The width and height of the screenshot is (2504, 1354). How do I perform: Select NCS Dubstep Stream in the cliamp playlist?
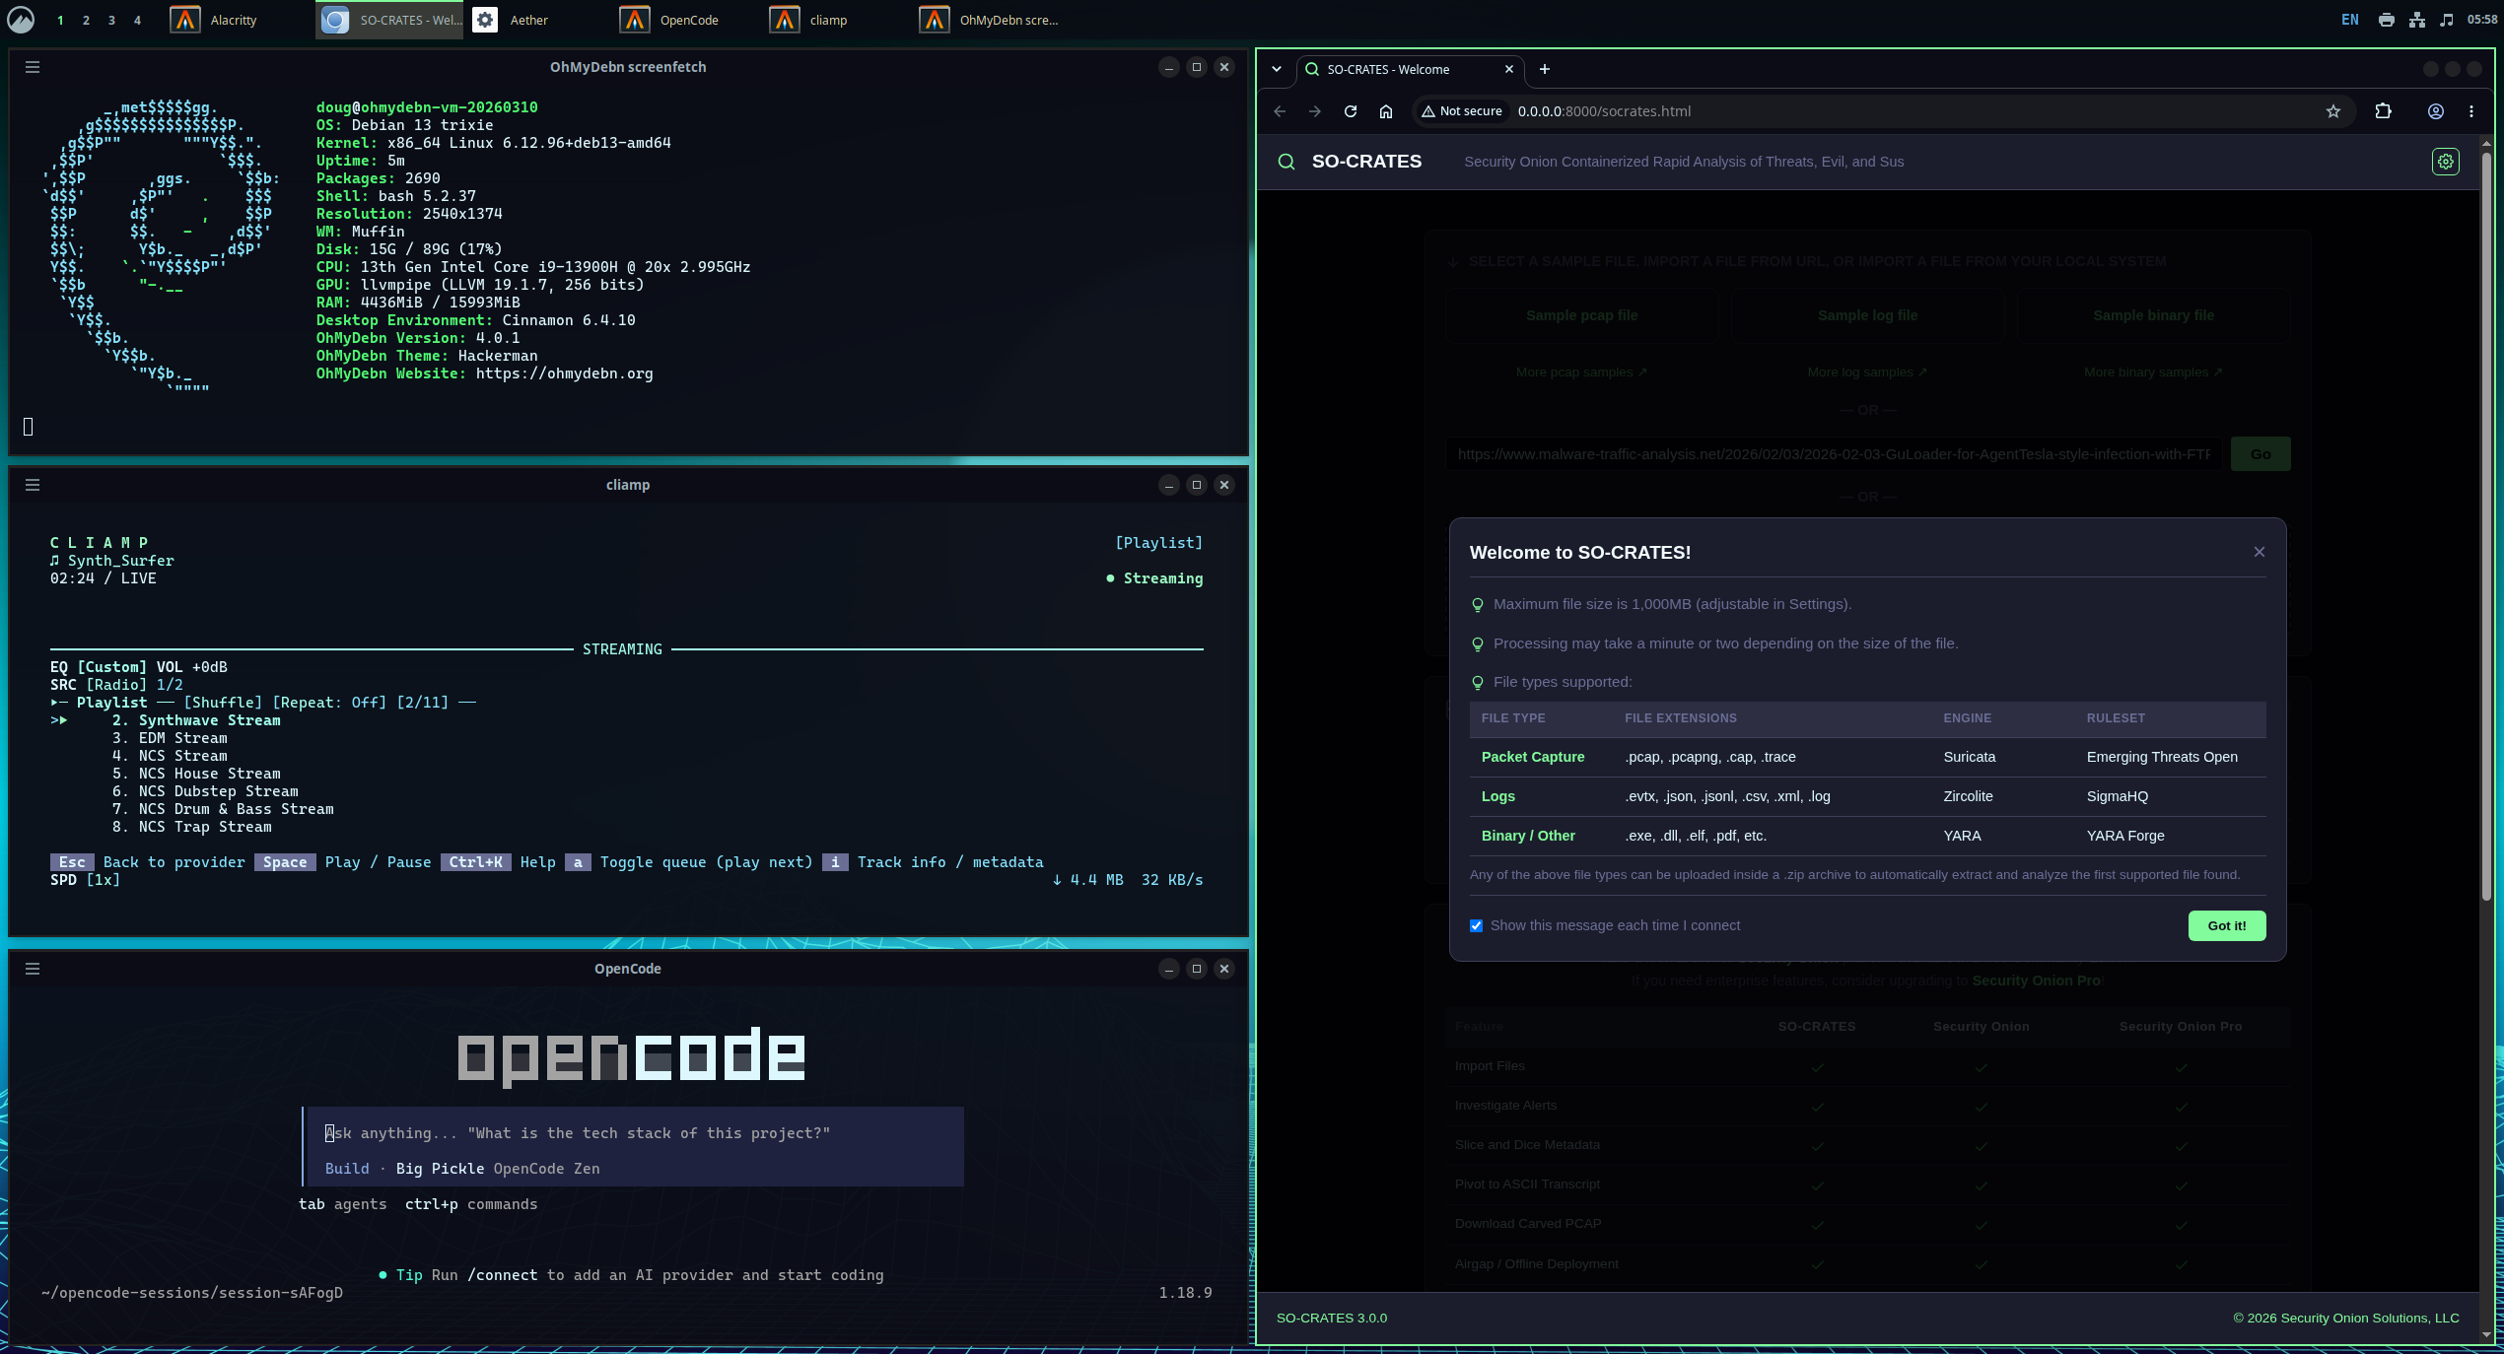[205, 791]
